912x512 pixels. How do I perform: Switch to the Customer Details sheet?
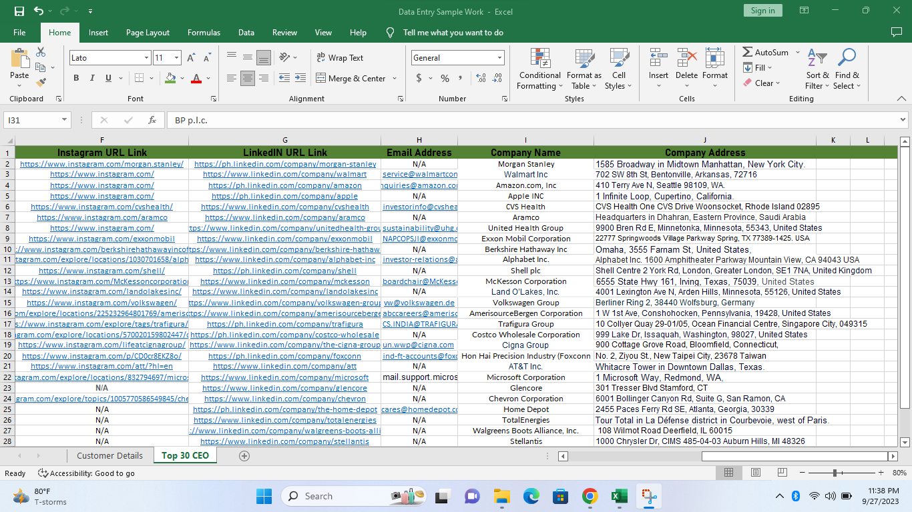109,456
